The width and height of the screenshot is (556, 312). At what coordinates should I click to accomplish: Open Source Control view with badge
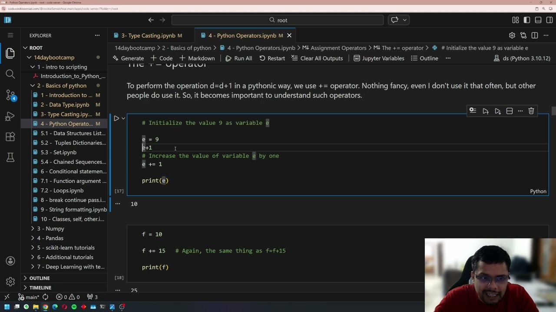coord(10,95)
